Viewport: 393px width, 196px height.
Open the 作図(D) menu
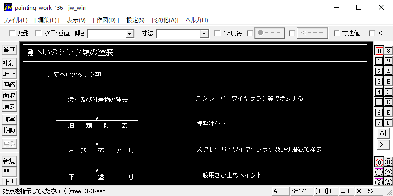106,20
